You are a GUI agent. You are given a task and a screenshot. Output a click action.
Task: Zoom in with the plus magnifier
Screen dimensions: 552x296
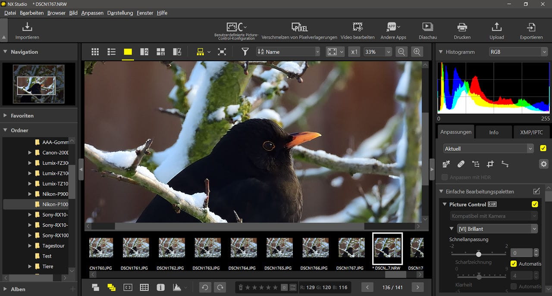[x=417, y=52]
